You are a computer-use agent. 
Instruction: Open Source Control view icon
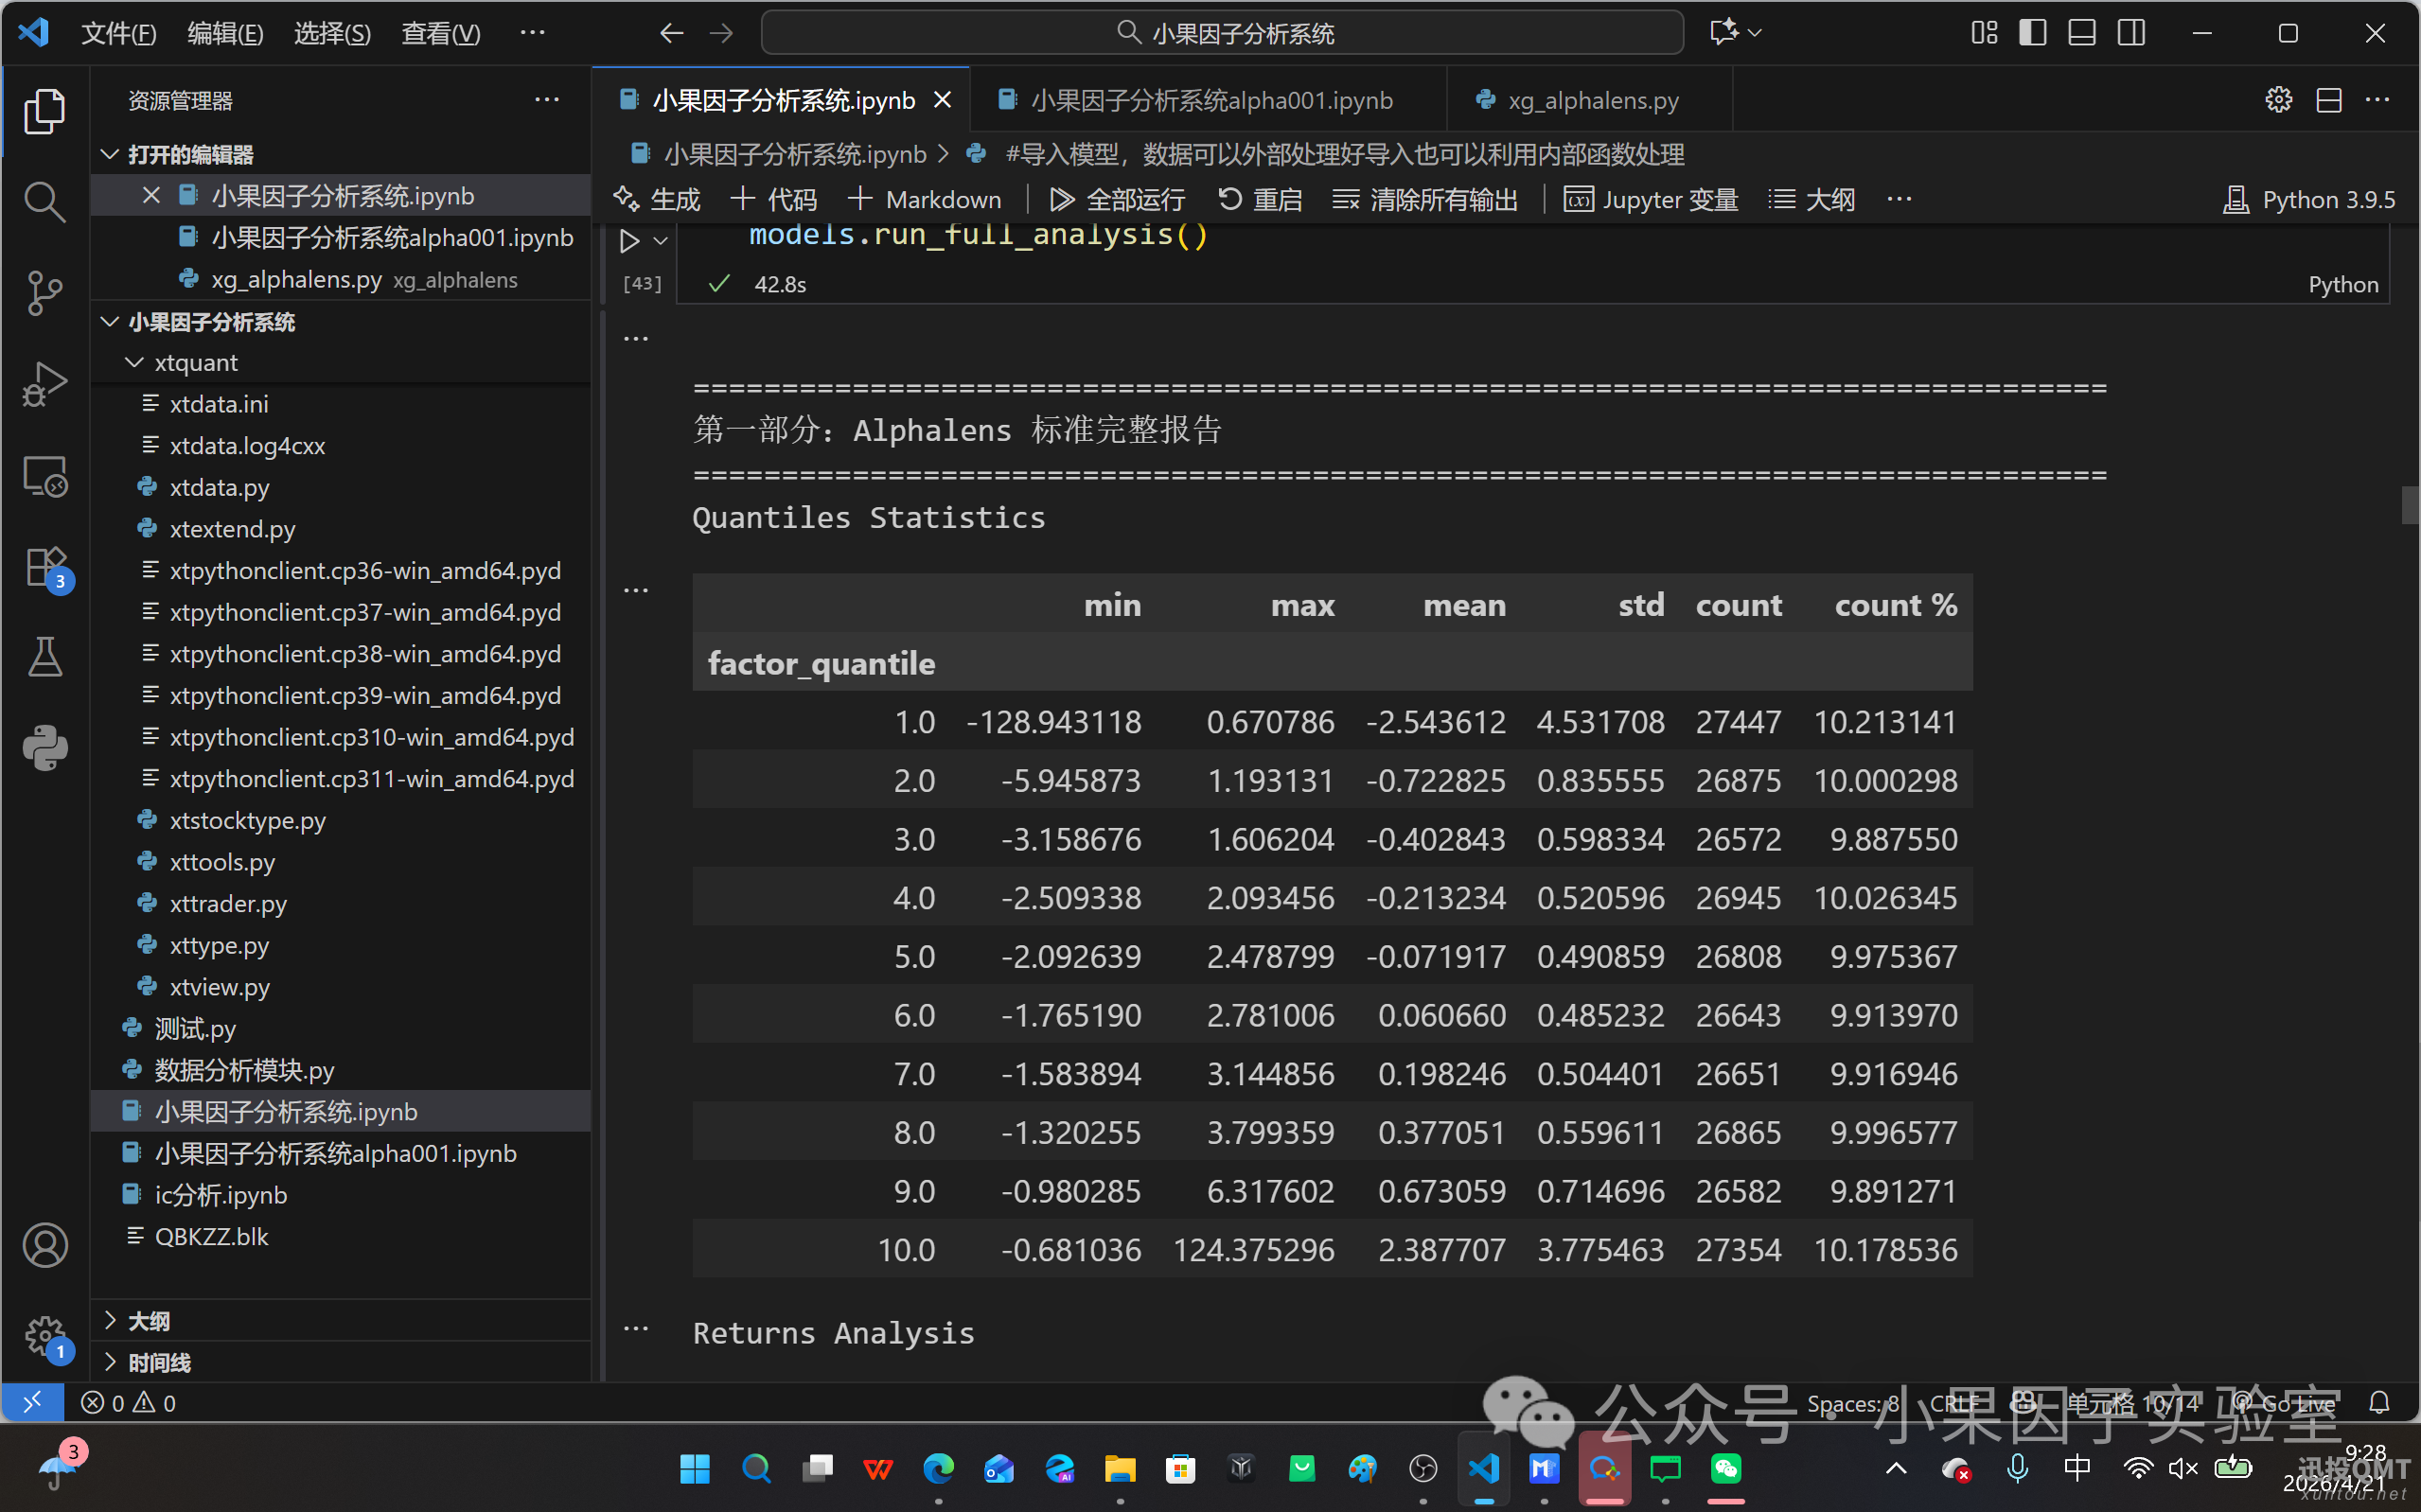(44, 293)
